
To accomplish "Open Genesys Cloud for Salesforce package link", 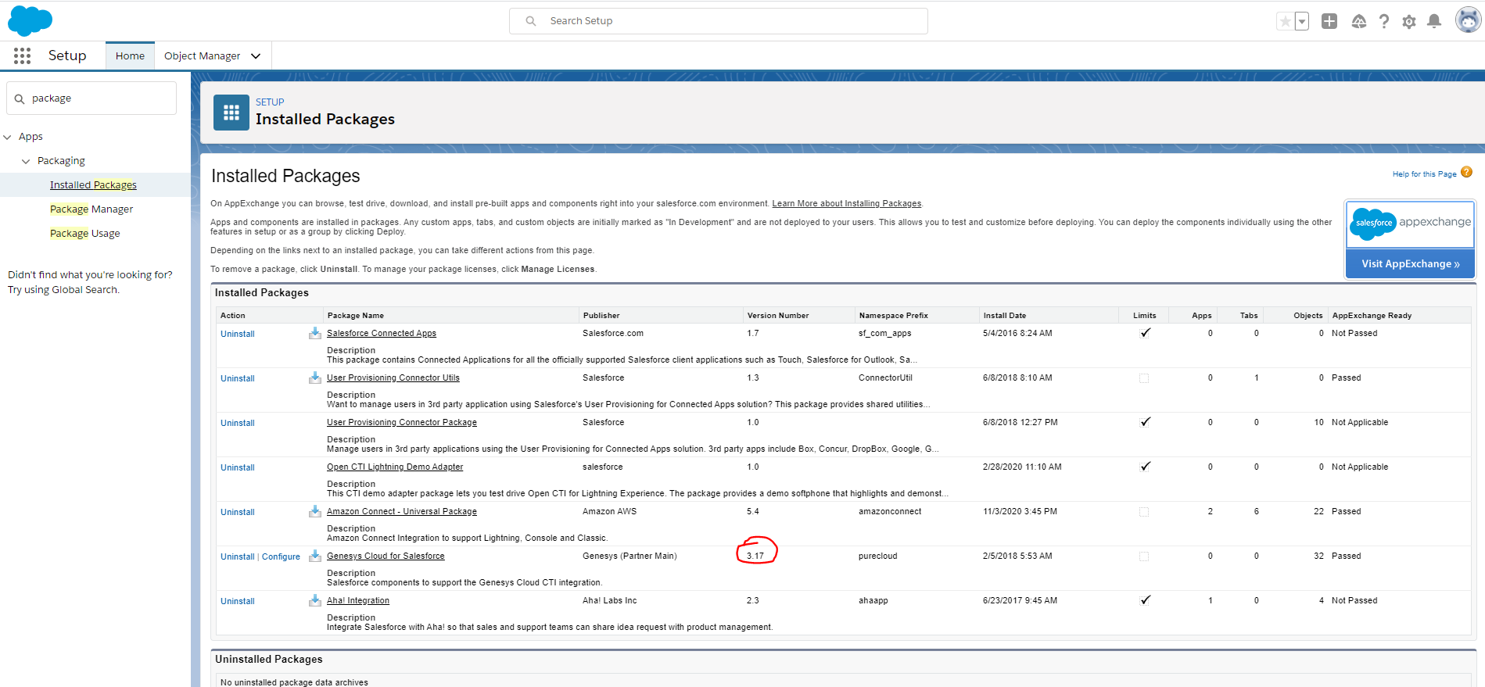I will click(x=386, y=556).
